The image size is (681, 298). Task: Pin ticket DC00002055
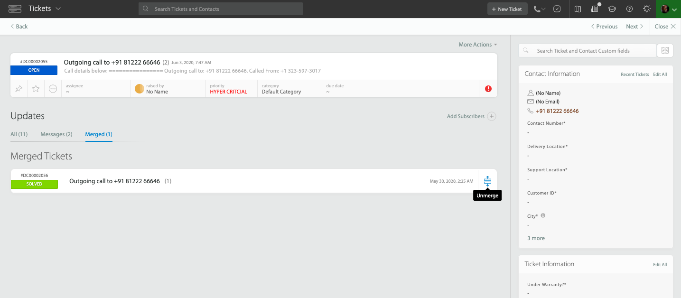19,89
